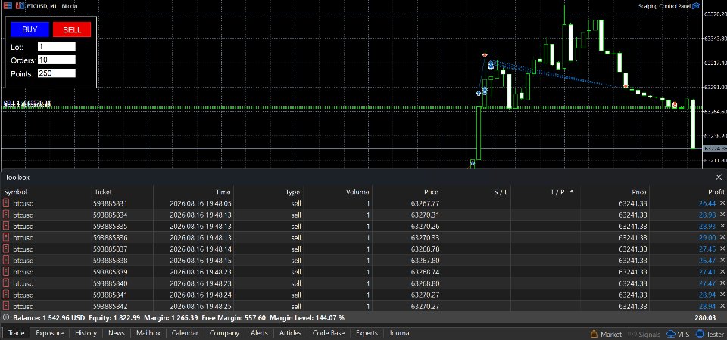Click the sell order icon for ticket 593885840
Image resolution: width=727 pixels, height=340 pixels.
(6, 283)
